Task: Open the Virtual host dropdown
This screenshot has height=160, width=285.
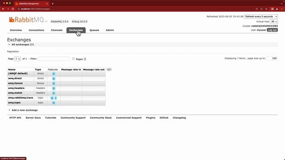Action: (274, 22)
